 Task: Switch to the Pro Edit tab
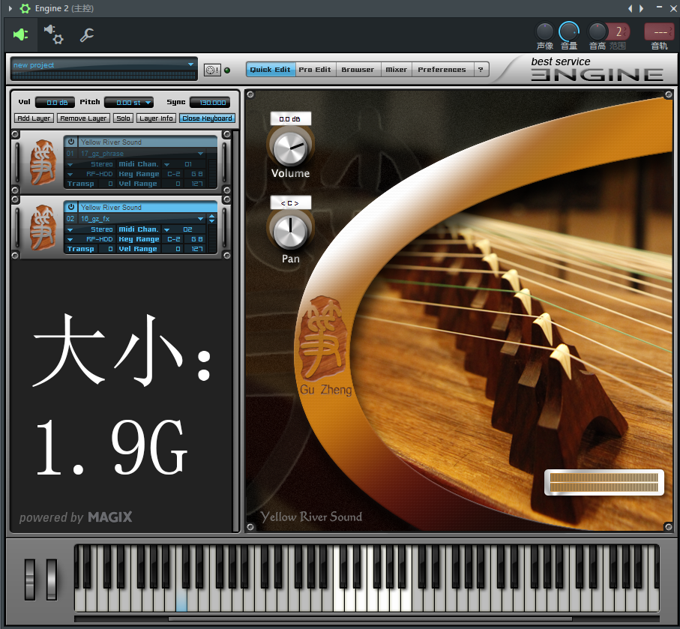[315, 70]
